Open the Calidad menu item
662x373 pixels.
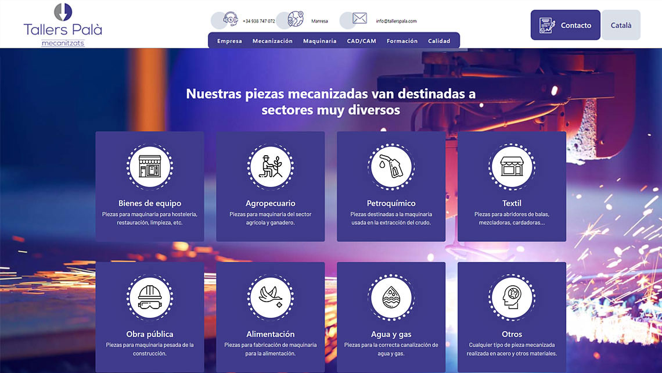[439, 41]
